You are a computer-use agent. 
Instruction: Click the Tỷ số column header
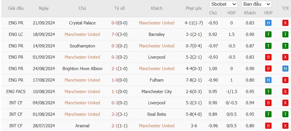tap(120, 8)
